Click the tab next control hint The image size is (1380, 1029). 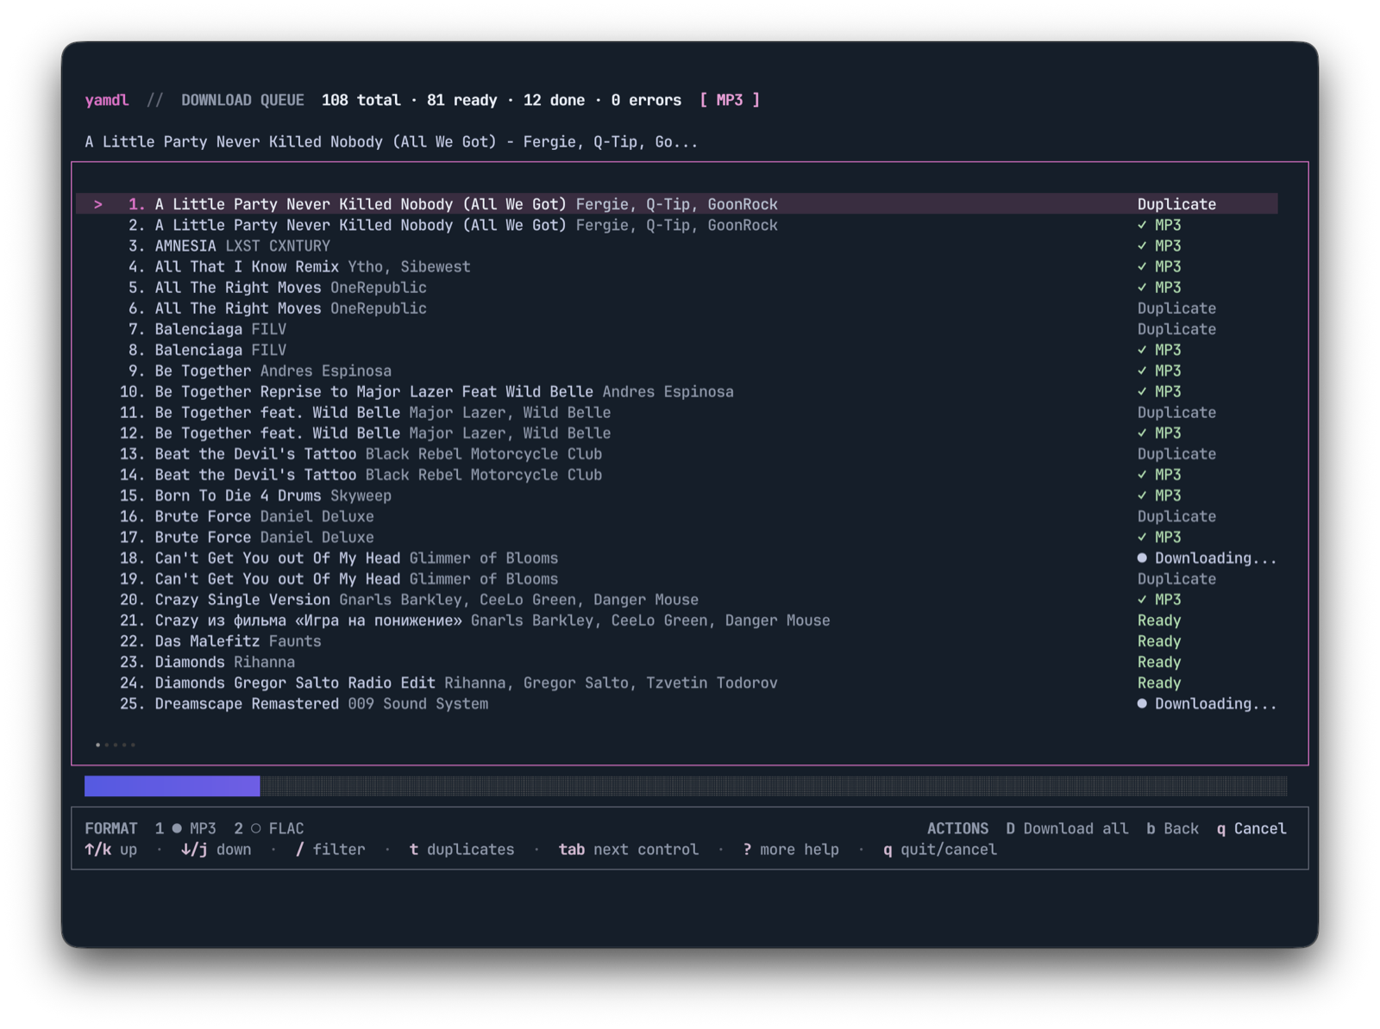pos(629,850)
